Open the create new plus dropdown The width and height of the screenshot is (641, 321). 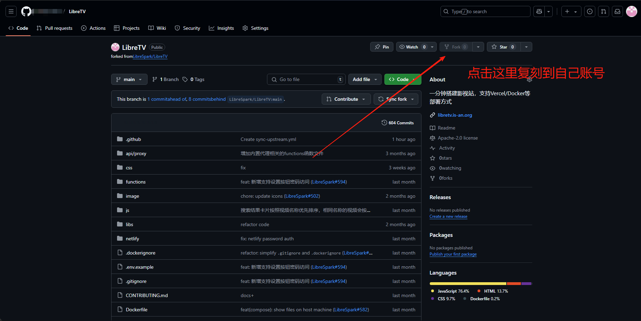[571, 11]
